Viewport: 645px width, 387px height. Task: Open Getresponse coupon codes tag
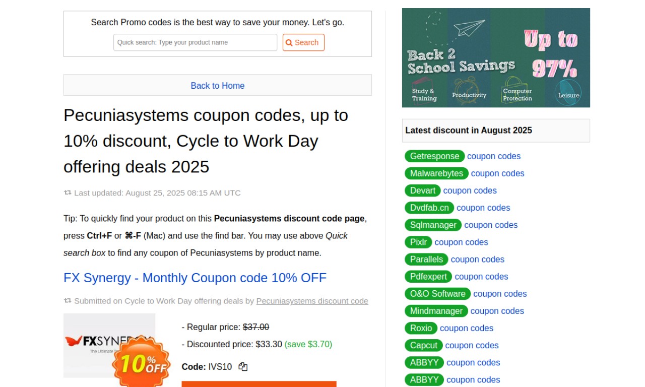434,156
